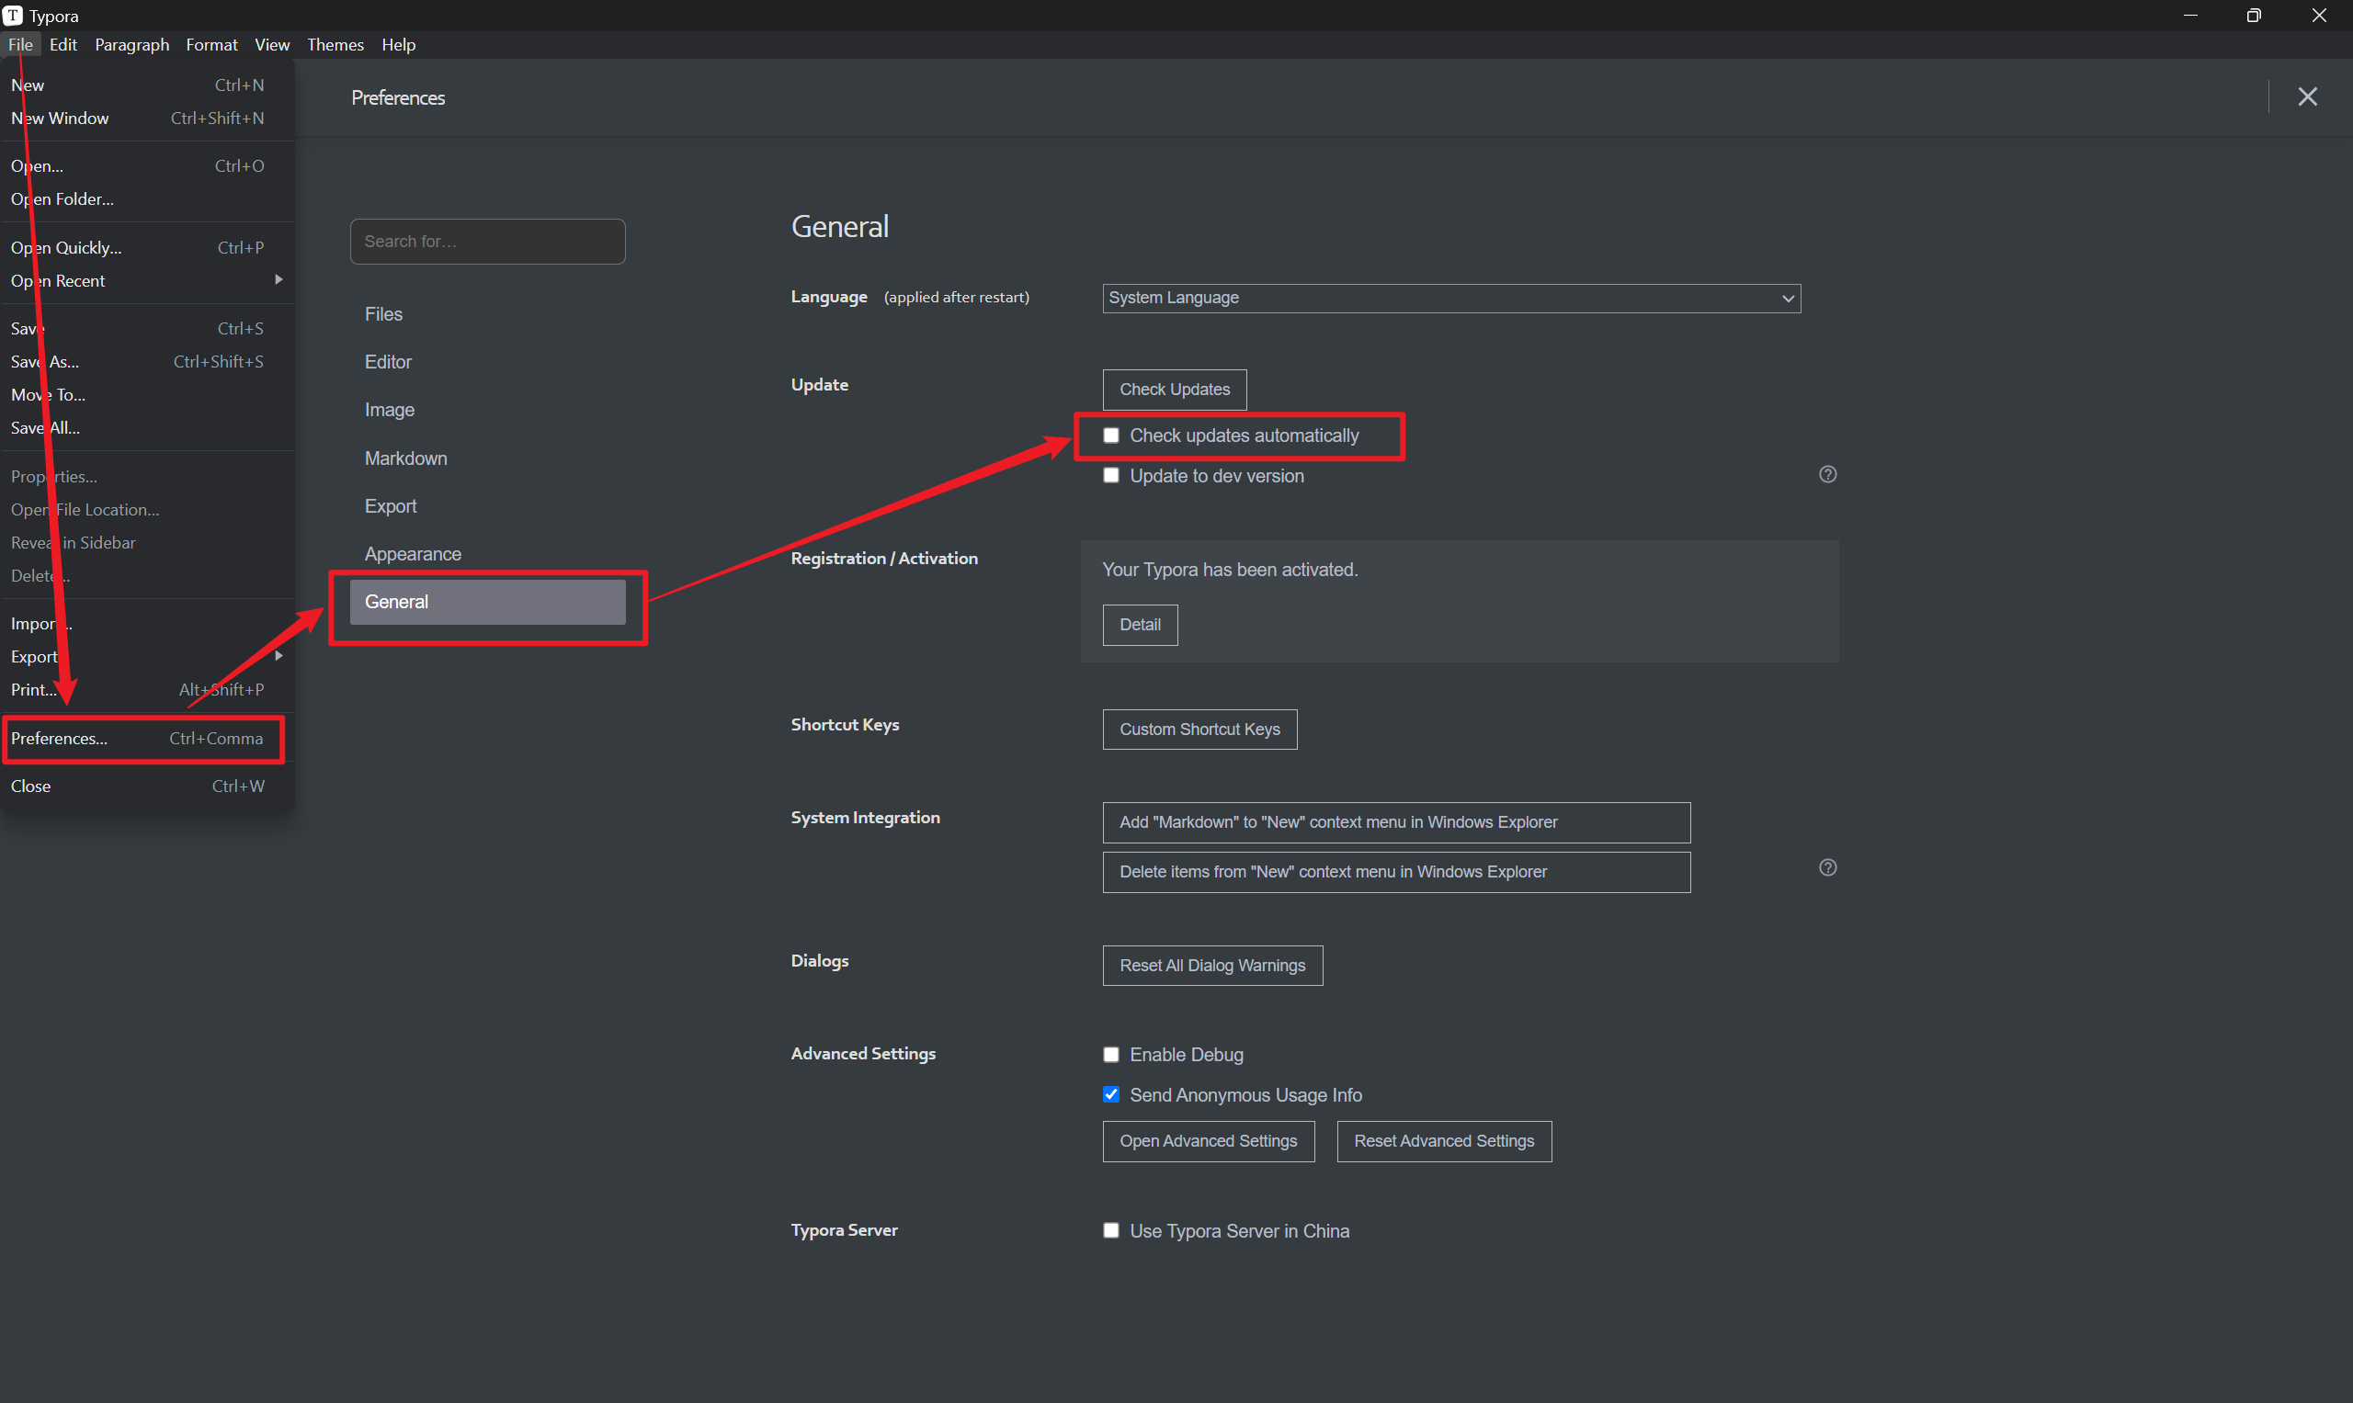Enable Check updates automatically checkbox
2353x1403 pixels.
(x=1111, y=436)
